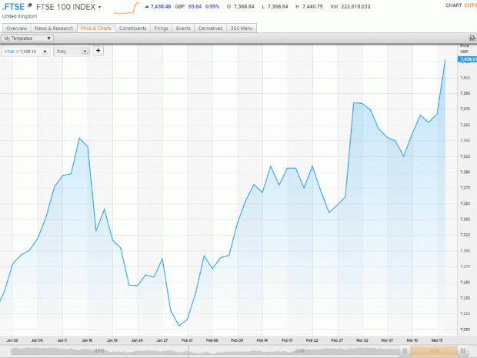Click the orange mini sparkline chart
477x358 pixels.
click(127, 8)
